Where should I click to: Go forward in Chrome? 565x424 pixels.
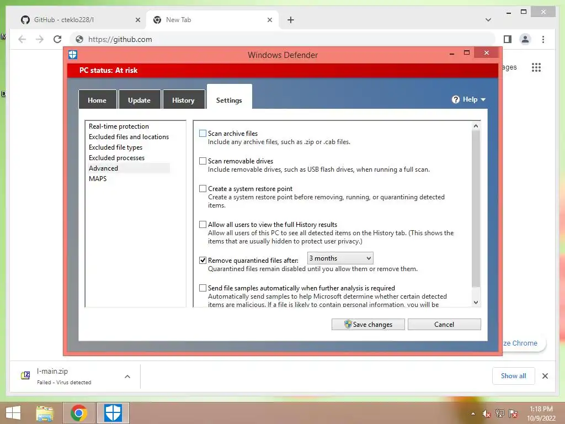(x=40, y=39)
